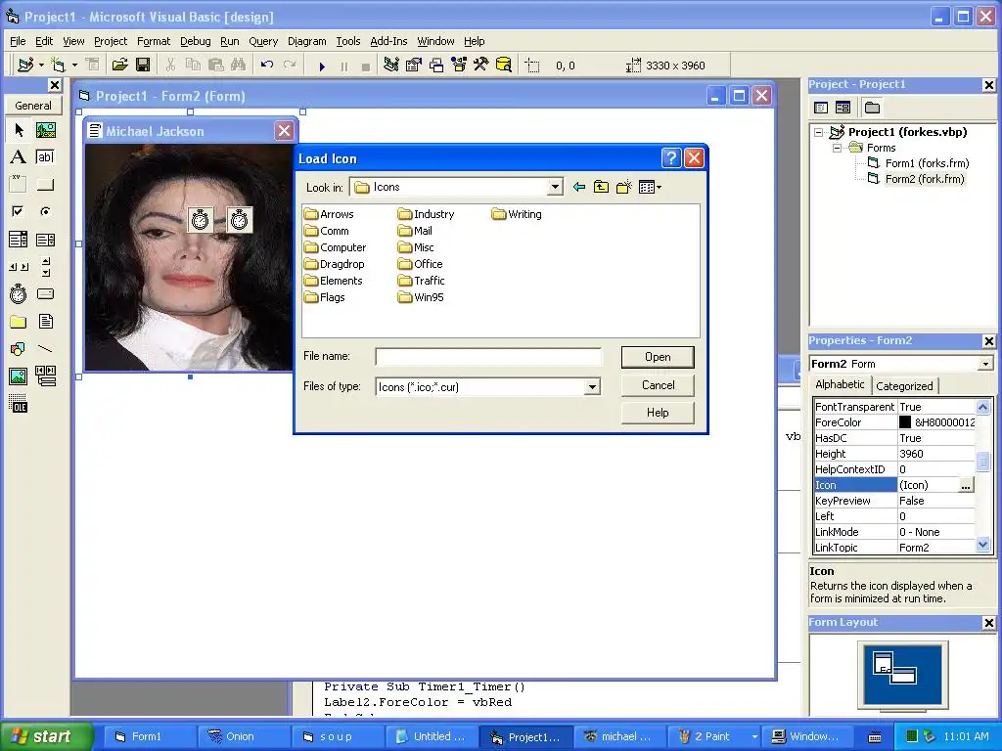
Task: Click the File name input field
Action: pos(488,356)
